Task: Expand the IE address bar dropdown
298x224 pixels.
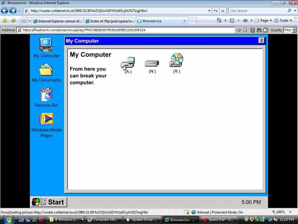Action: [209, 11]
